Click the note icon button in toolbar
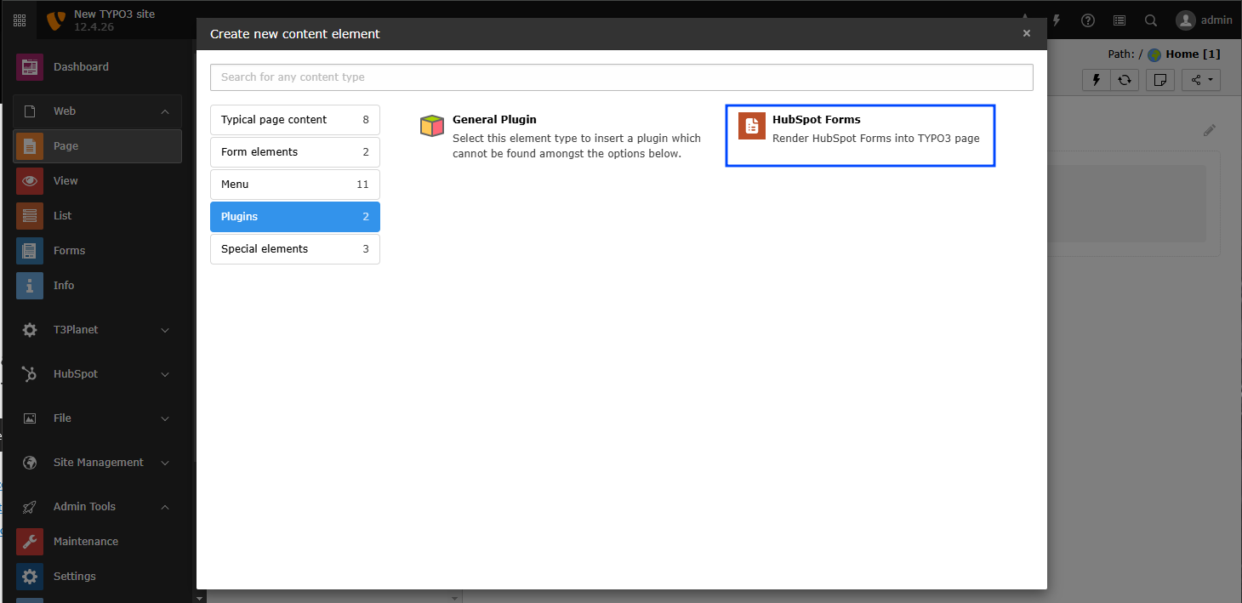Screen dimensions: 1242x603 [1160, 80]
